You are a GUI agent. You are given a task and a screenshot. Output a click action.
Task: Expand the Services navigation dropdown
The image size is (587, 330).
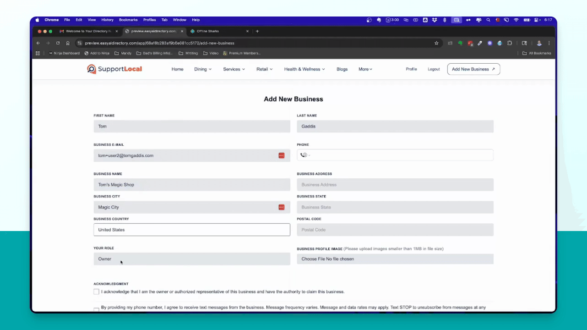pyautogui.click(x=234, y=69)
